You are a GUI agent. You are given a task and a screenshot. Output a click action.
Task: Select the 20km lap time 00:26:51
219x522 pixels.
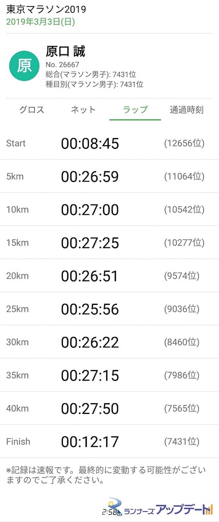[89, 276]
